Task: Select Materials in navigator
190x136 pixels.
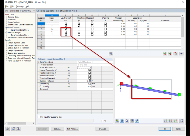Action: click(12, 20)
